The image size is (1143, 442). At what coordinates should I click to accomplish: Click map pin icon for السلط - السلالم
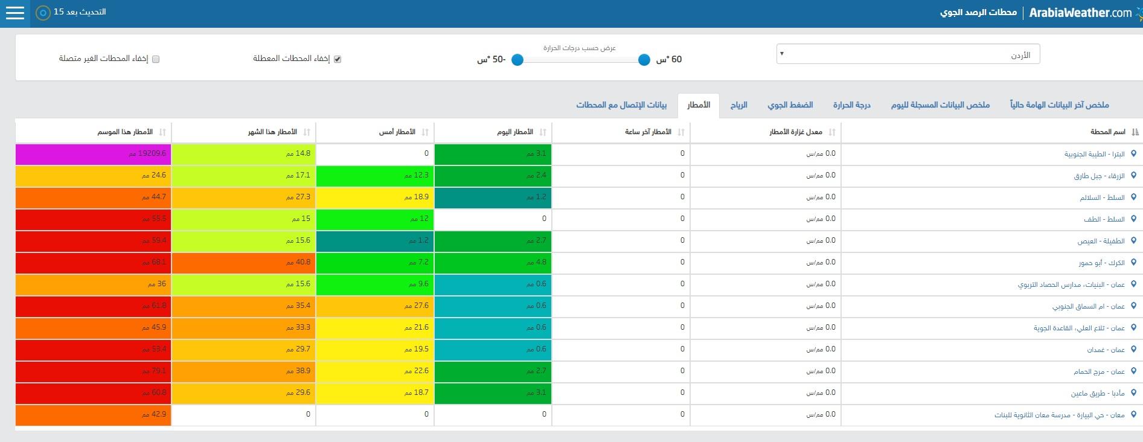point(1133,197)
